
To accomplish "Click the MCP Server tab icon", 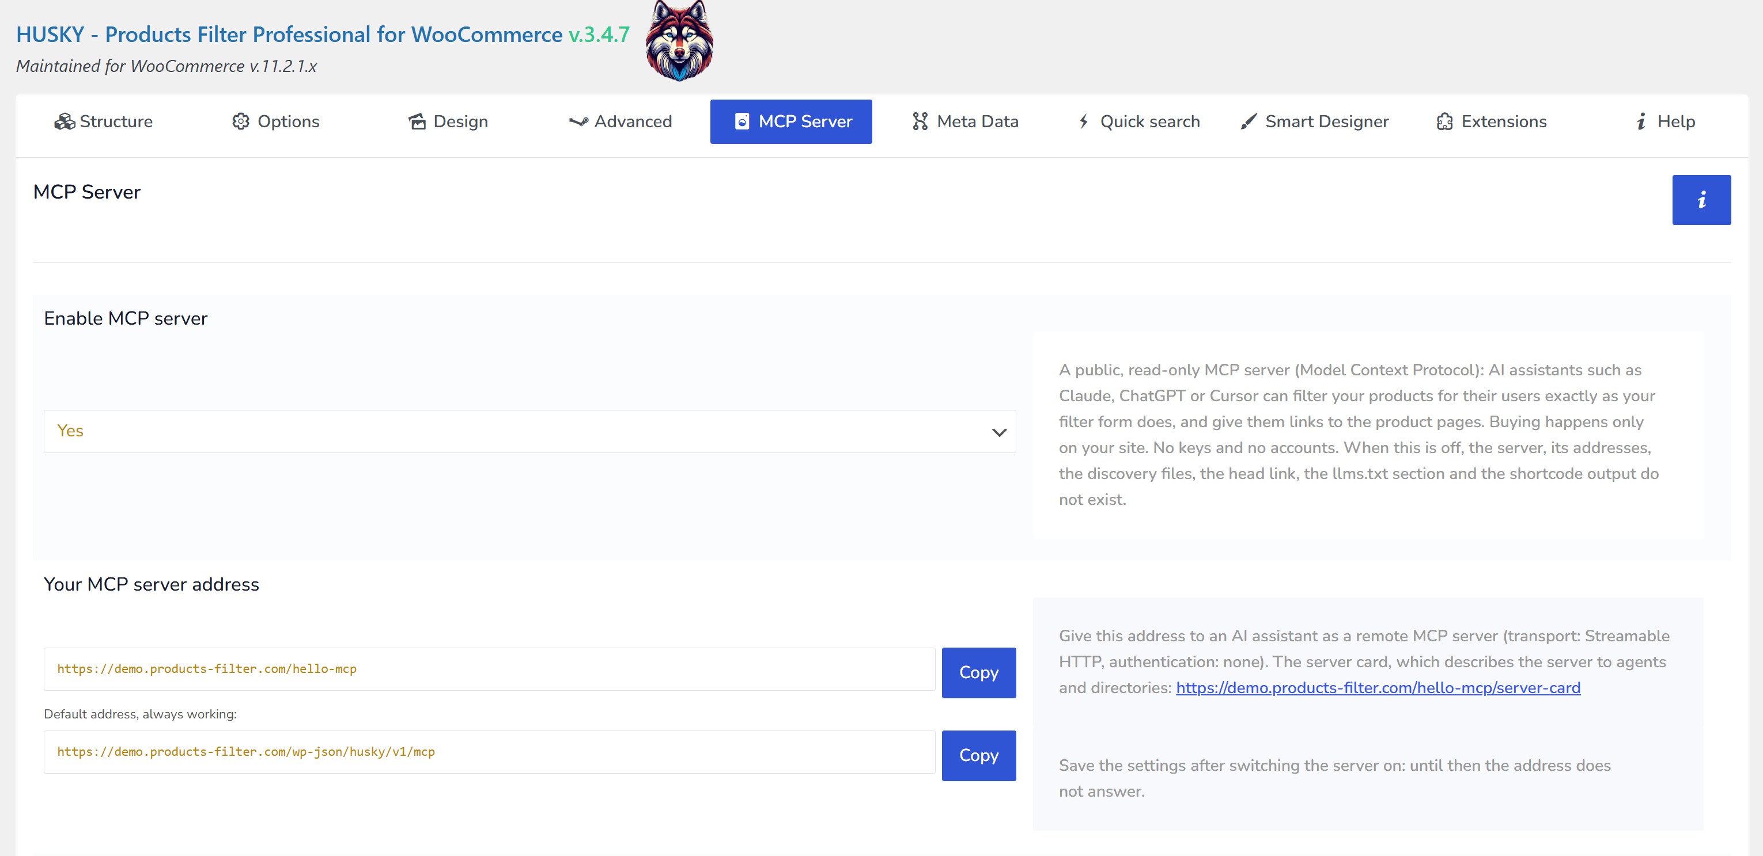I will (742, 121).
